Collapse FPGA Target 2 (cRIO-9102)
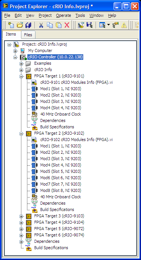 point(21,134)
